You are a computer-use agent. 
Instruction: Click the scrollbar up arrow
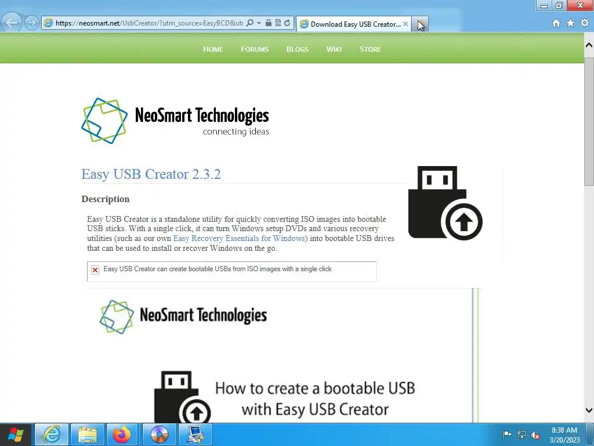[x=589, y=45]
